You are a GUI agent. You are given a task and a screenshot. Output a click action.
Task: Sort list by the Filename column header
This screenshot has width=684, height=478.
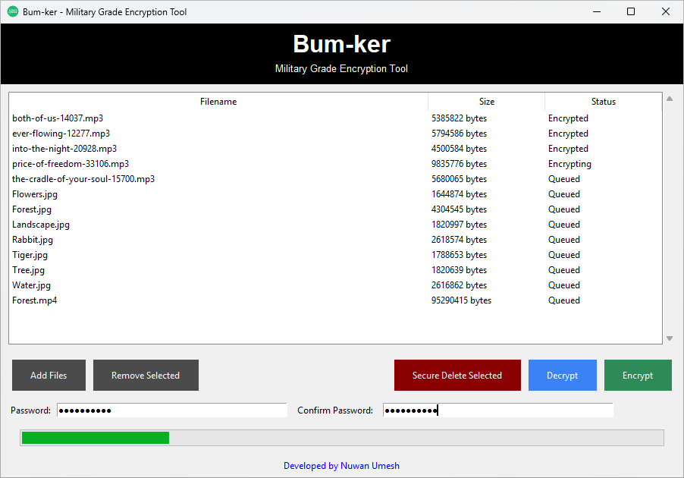point(218,102)
